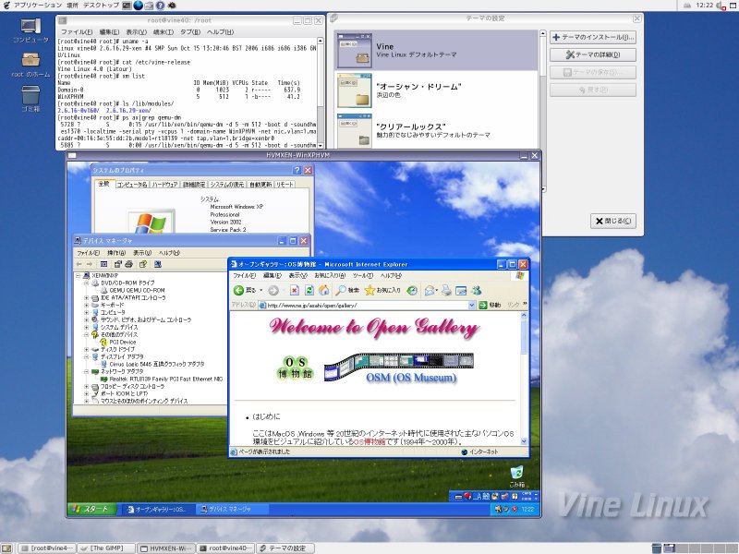
Task: Collapse the その他のデバイス node
Action: coord(87,334)
